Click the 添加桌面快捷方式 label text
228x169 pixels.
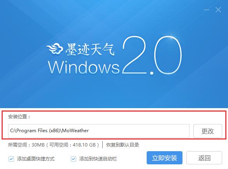pyautogui.click(x=36, y=159)
